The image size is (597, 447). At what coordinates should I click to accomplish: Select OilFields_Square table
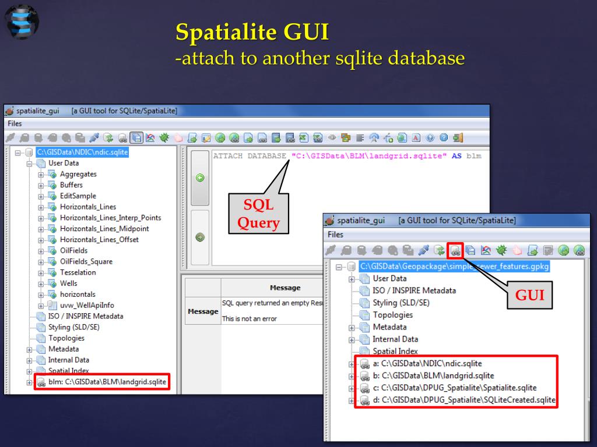pos(86,261)
